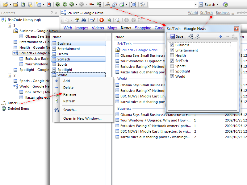Click inside the search text field
247x185 pixels.
(171, 5)
